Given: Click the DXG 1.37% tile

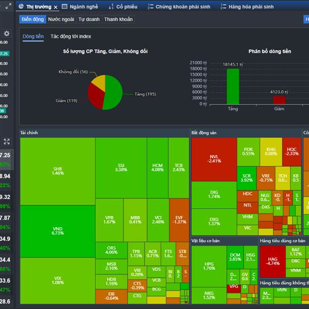Looking at the screenshot, I should 214,222.
